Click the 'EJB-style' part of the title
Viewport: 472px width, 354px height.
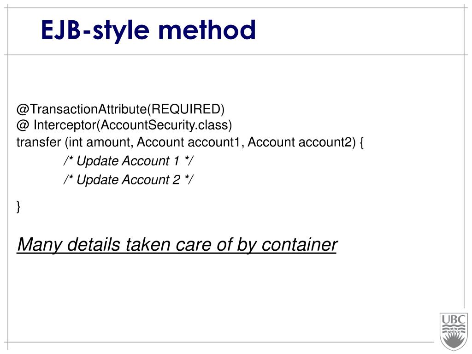95,30
